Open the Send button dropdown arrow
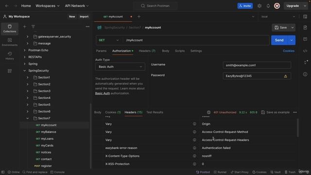311x175 pixels. 292,40
